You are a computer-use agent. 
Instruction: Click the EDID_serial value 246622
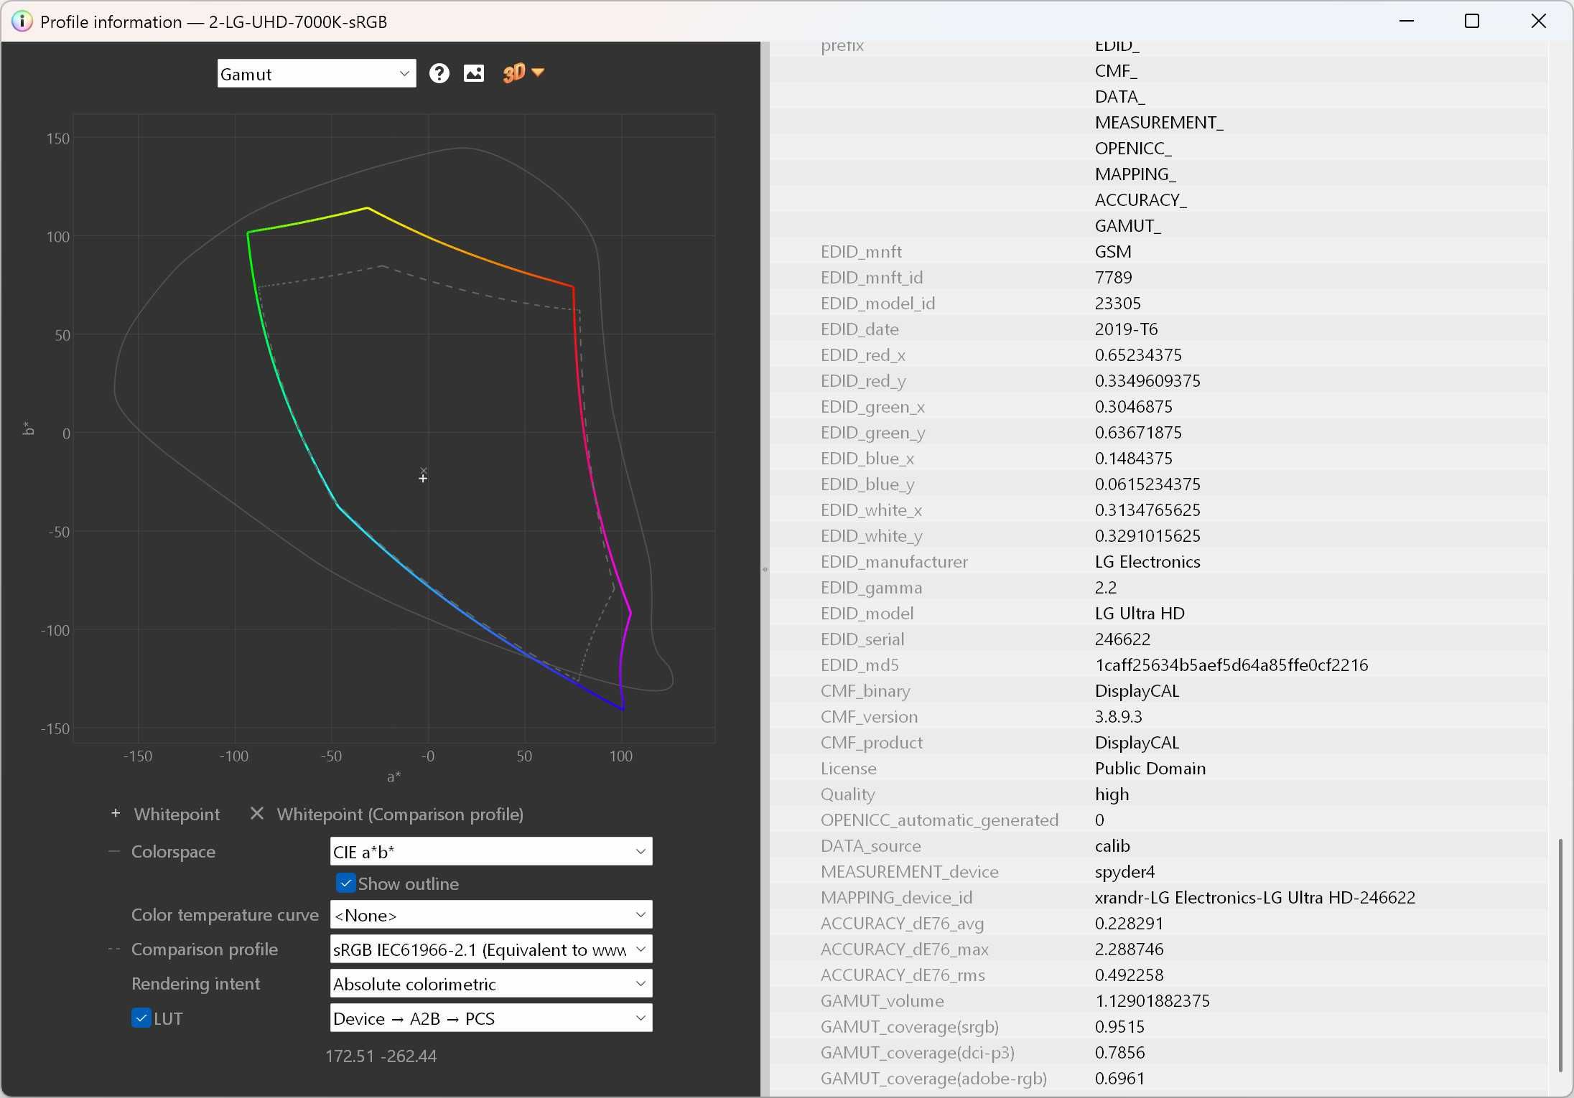pos(1122,639)
